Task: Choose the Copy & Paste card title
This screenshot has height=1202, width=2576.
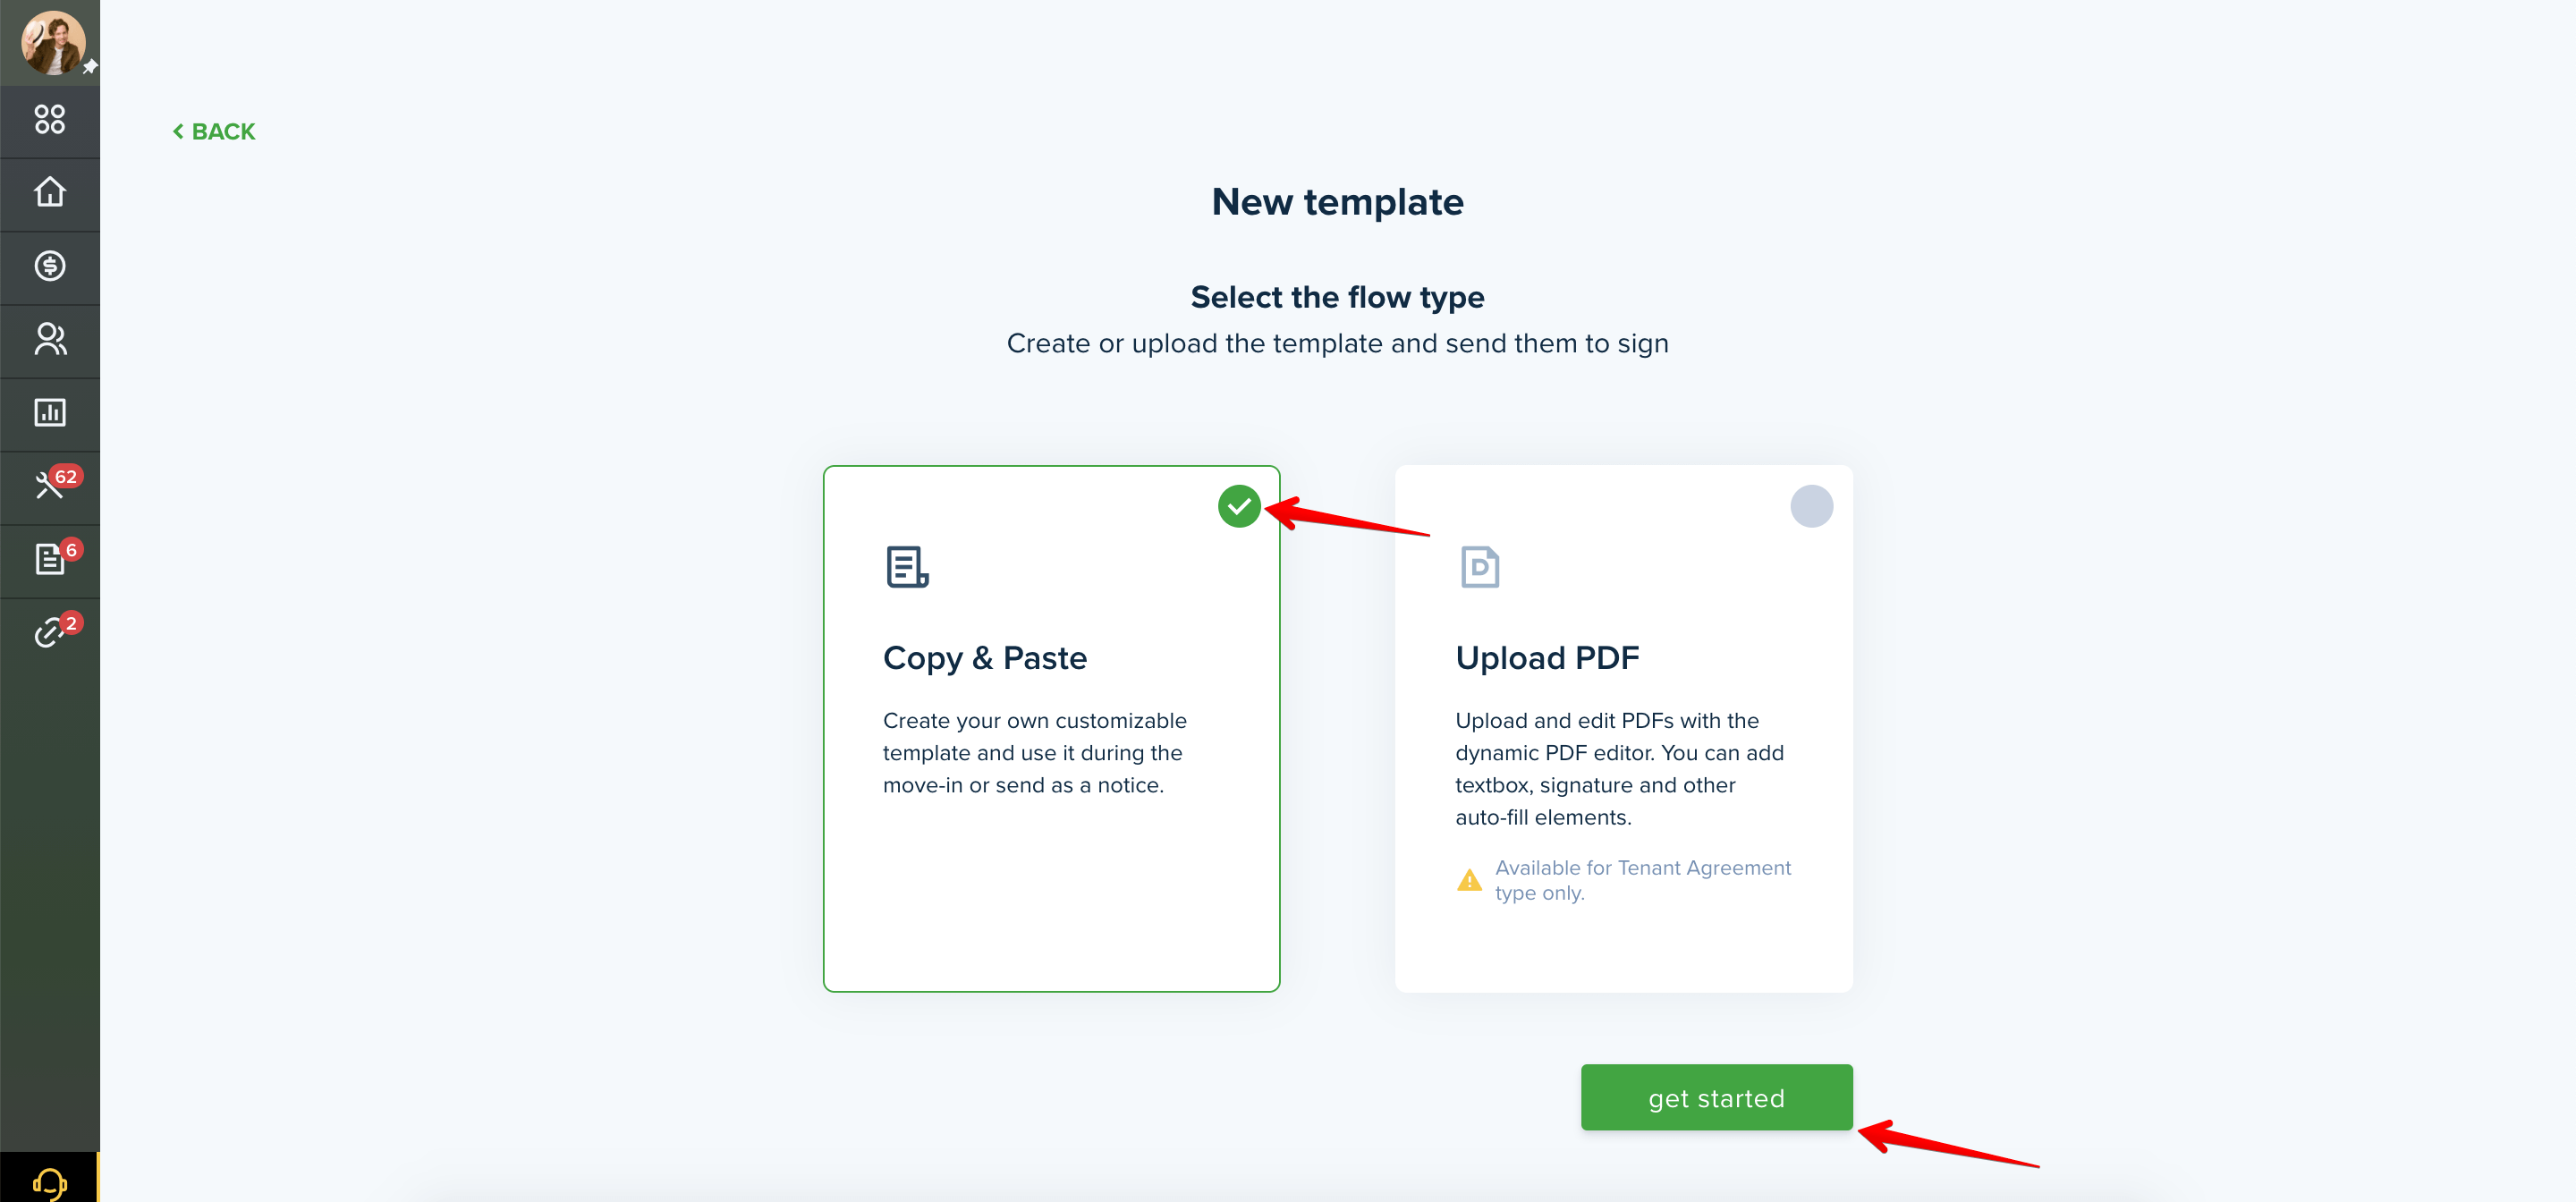Action: coord(984,658)
